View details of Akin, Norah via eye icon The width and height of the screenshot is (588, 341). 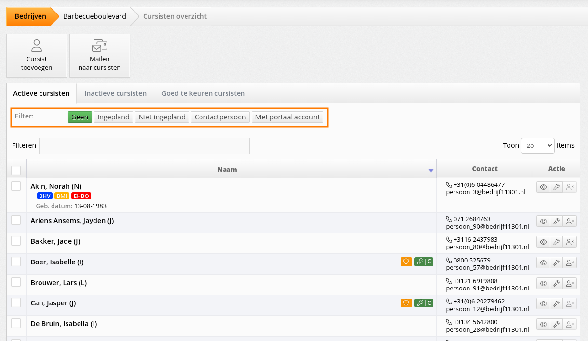(543, 187)
